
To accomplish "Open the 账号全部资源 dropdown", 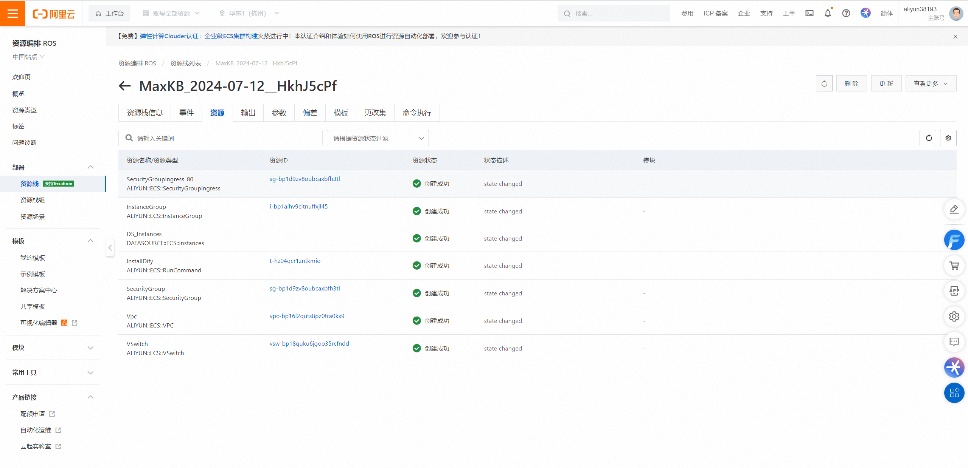I will point(171,14).
